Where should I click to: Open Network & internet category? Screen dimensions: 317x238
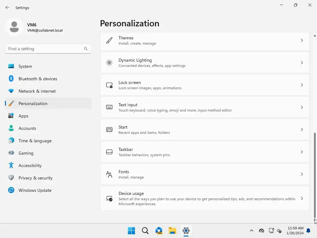click(x=48, y=91)
